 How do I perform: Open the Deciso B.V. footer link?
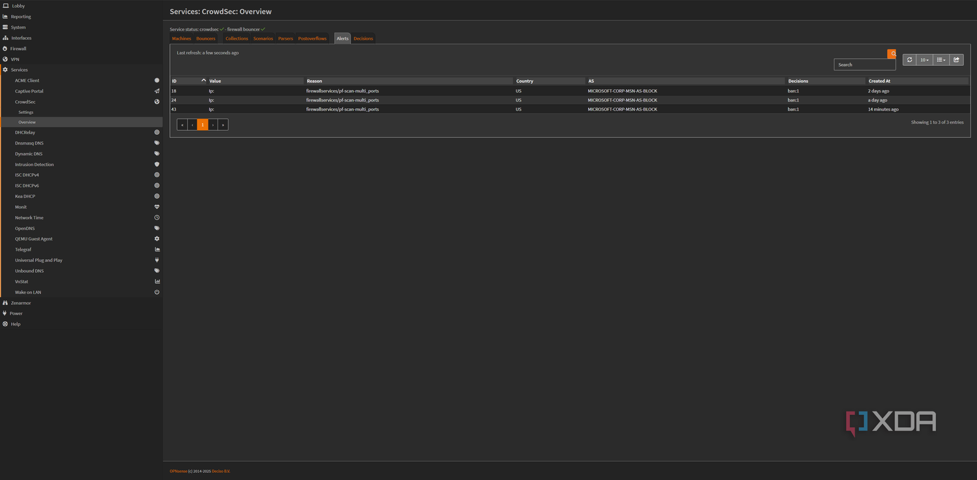click(x=221, y=471)
